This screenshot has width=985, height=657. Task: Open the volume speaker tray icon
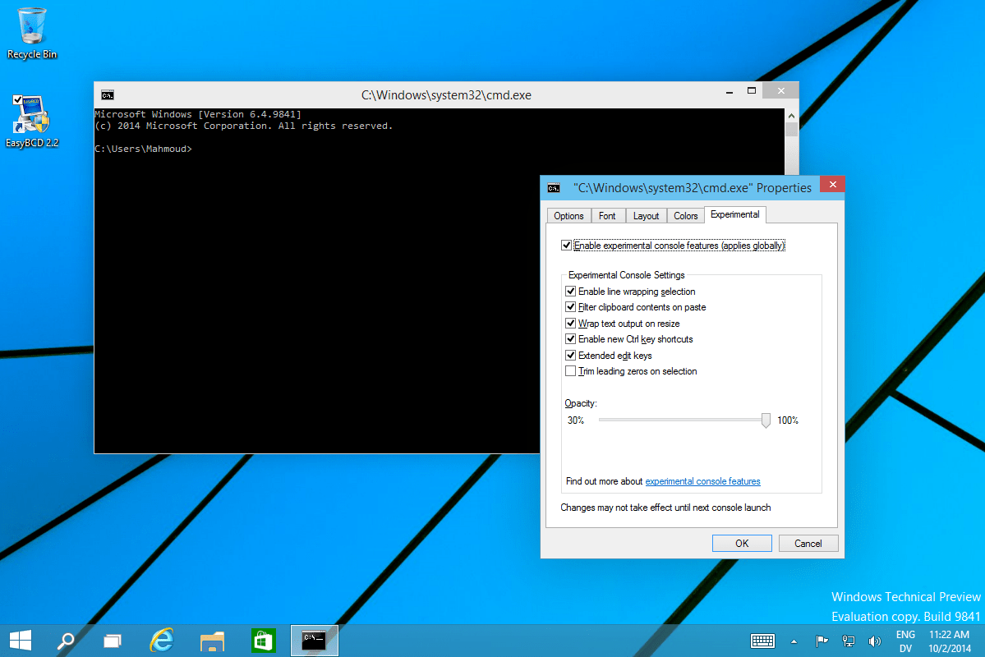click(874, 641)
